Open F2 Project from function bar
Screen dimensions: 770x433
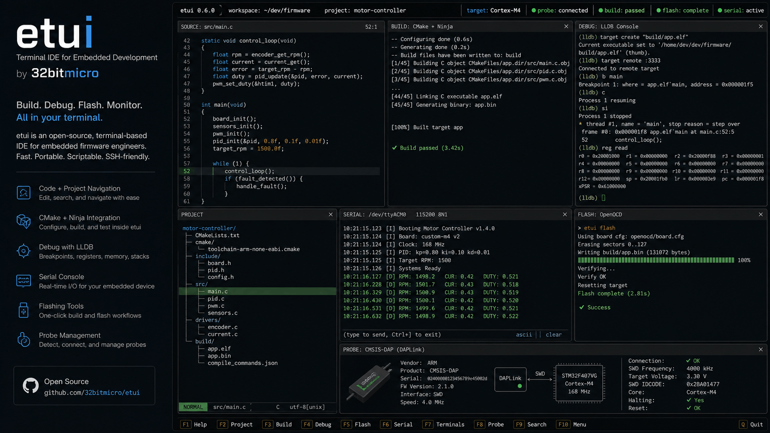[x=235, y=424]
